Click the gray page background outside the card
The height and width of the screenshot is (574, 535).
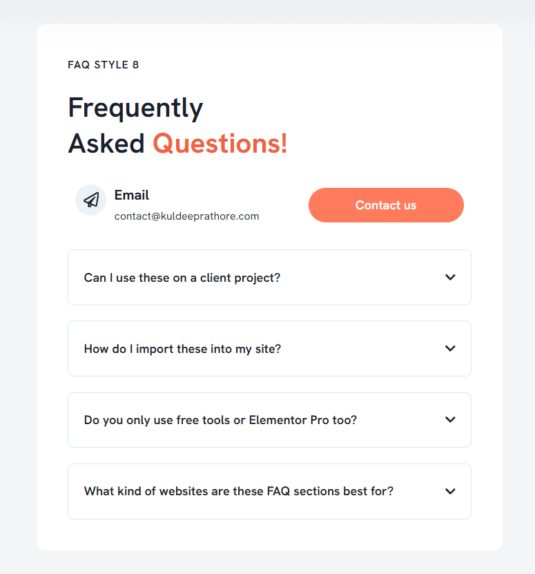[17, 293]
